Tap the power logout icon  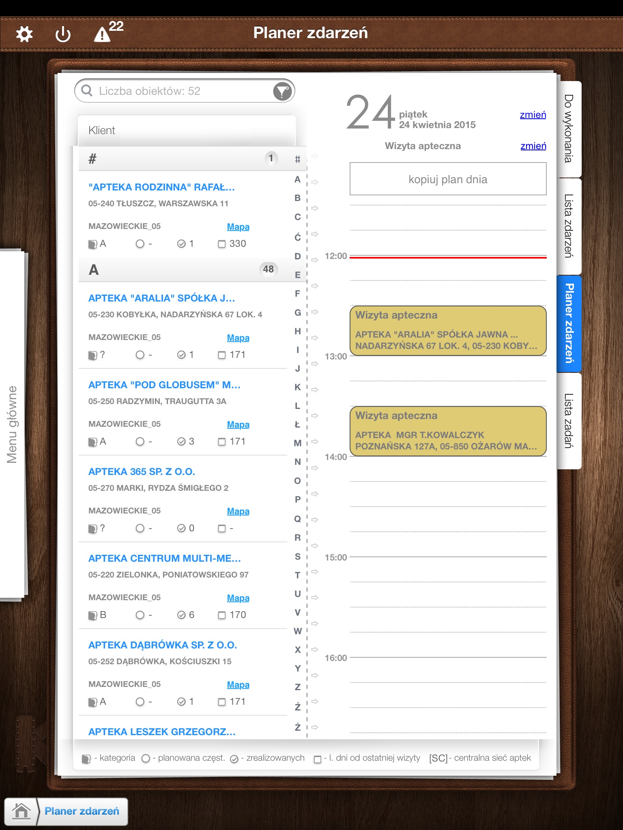(x=63, y=34)
